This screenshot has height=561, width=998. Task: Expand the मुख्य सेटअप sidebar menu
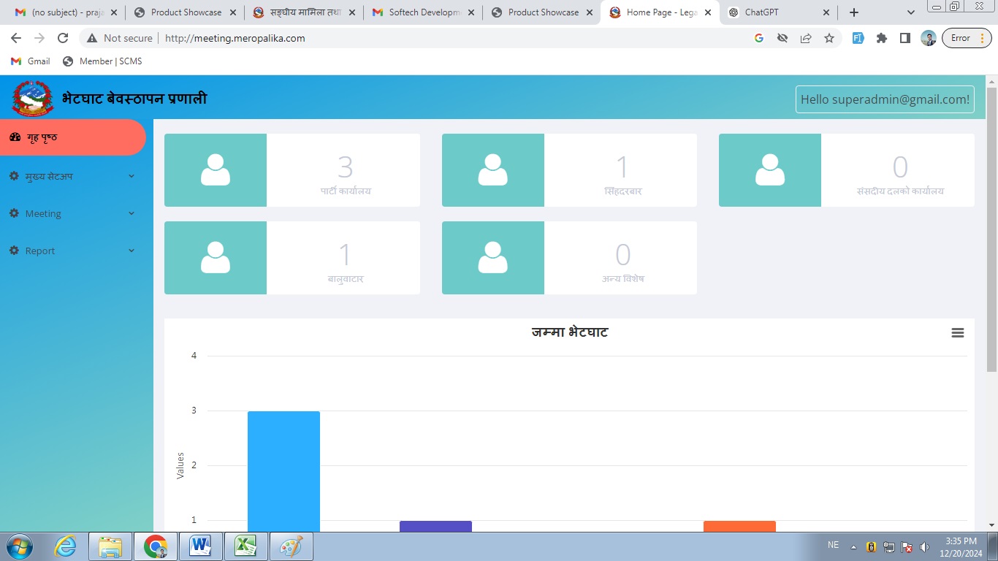72,176
